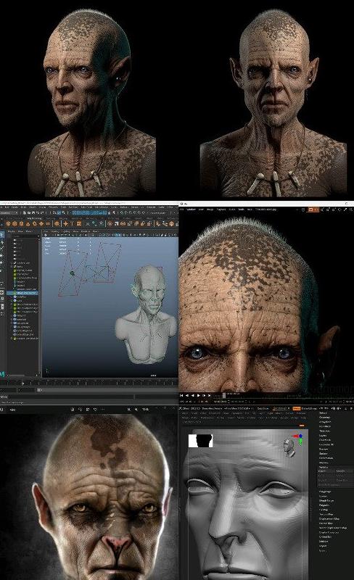This screenshot has height=580, width=354.
Task: Click the Outliner search field
Action: click(x=24, y=236)
